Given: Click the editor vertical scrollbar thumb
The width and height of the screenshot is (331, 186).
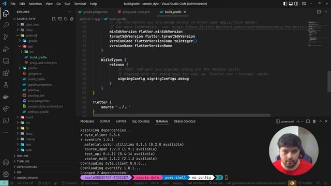Looking at the screenshot, I should coord(329,82).
